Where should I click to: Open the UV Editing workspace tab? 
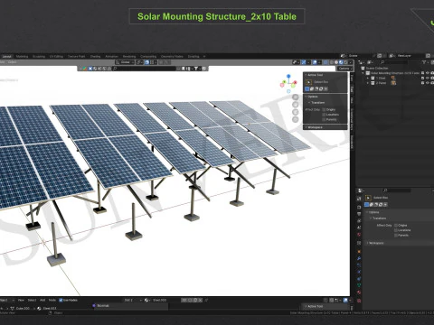coord(56,56)
